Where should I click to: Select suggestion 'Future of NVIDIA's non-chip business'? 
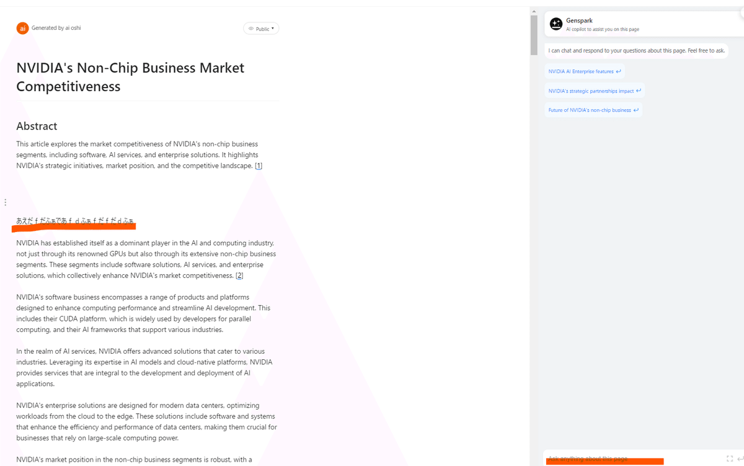coord(593,110)
